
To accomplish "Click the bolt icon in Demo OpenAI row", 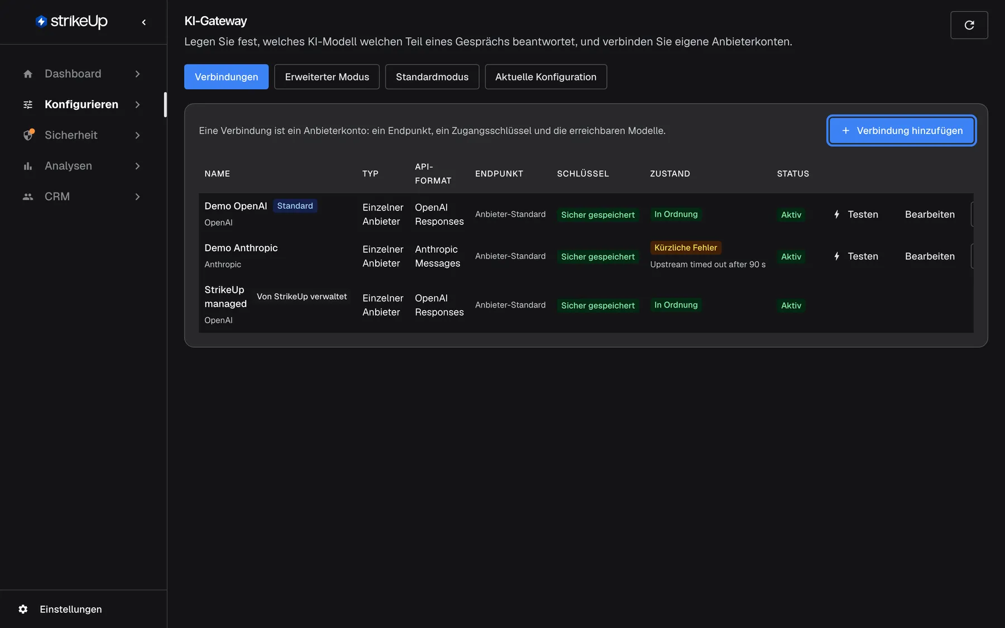I will click(836, 214).
